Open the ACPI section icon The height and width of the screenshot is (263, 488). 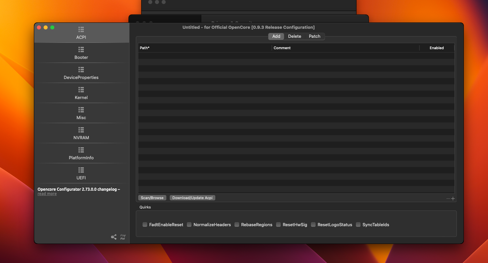(81, 29)
